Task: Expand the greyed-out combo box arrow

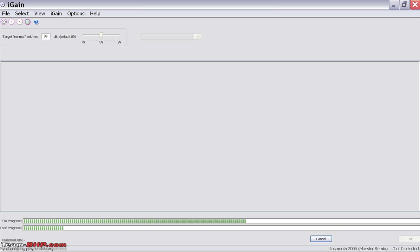Action: pos(197,36)
